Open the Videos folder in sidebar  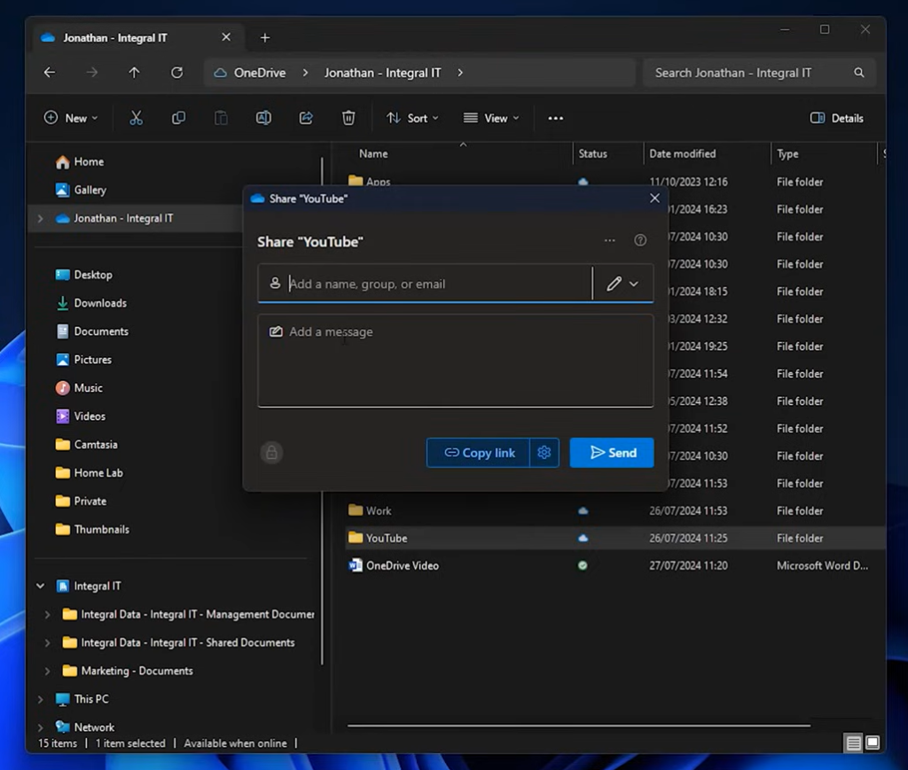click(x=81, y=416)
